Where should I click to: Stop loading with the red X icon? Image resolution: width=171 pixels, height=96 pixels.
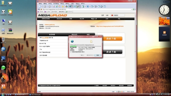[54, 7]
